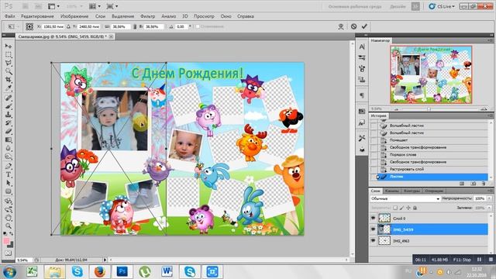
Task: Set history brush source beside Помещает
Action: click(374, 140)
